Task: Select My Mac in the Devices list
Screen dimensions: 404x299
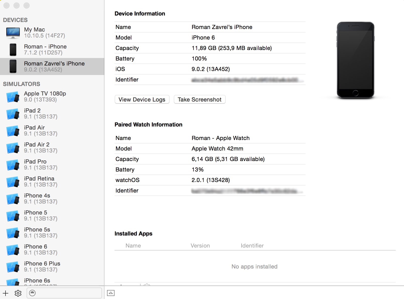Action: click(x=52, y=32)
